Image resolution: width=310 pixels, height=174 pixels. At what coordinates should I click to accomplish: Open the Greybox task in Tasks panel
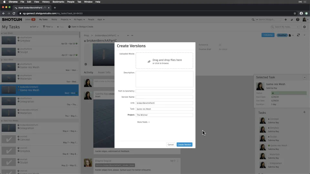coord(274,128)
